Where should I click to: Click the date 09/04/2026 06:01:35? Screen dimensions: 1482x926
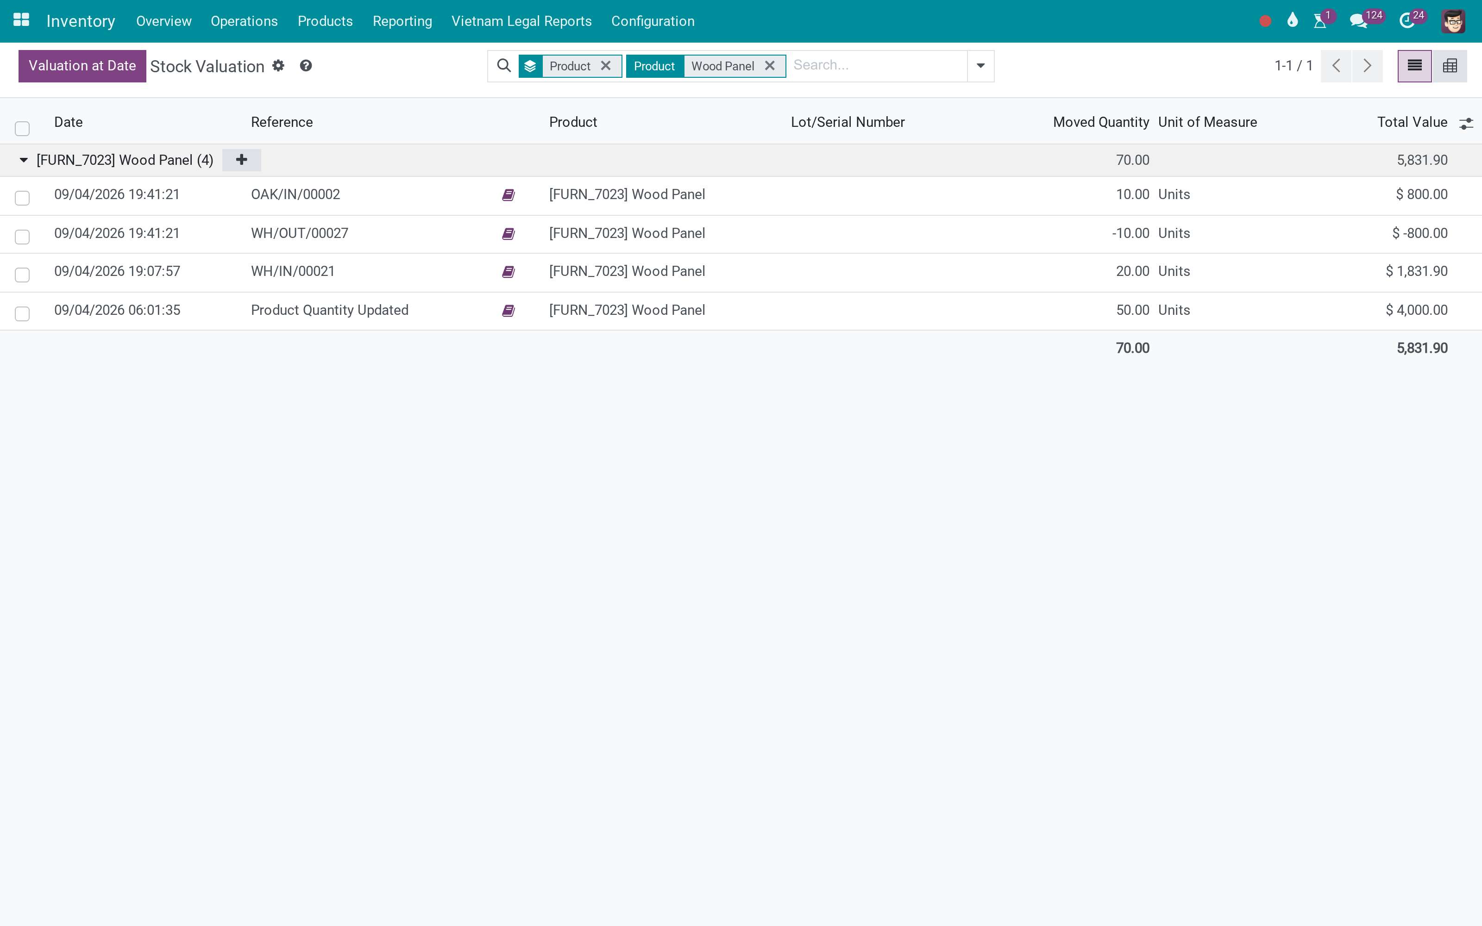click(x=117, y=310)
